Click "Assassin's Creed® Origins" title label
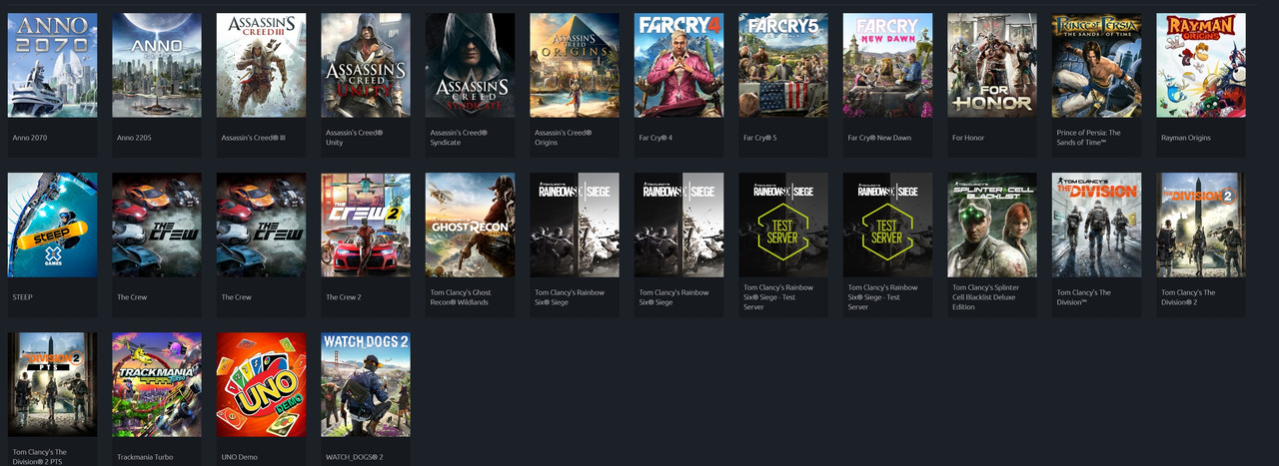1279x466 pixels. click(564, 138)
